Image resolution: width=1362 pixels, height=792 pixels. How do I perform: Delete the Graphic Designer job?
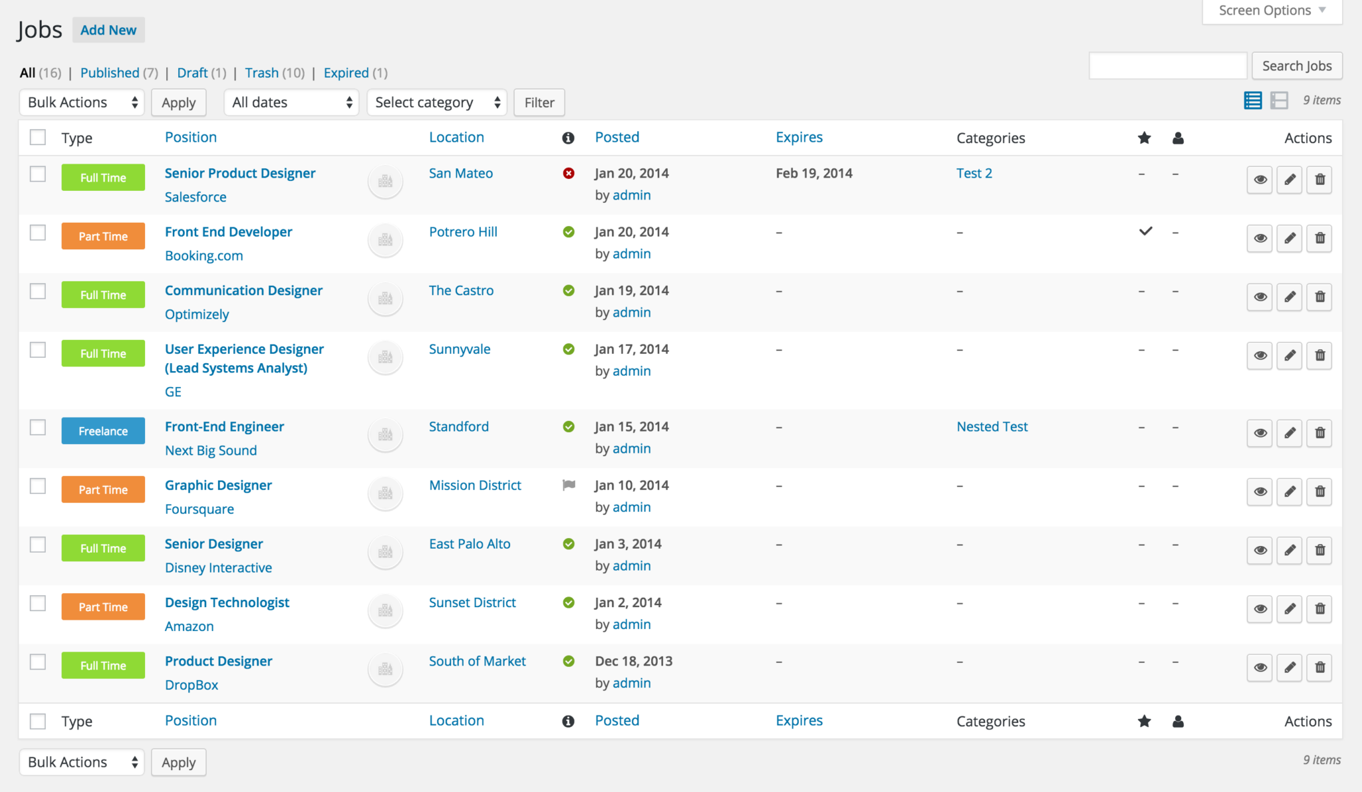[1319, 491]
